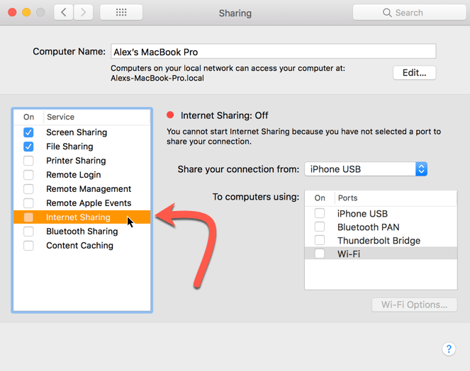Check the Thunderbolt Bridge port checkbox
Screen dimensions: 470x371
point(320,240)
